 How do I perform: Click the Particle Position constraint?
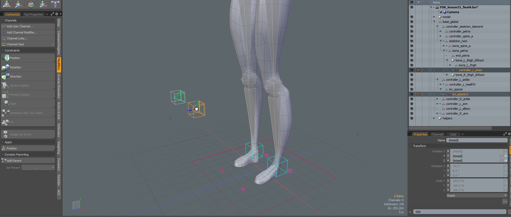point(28,95)
